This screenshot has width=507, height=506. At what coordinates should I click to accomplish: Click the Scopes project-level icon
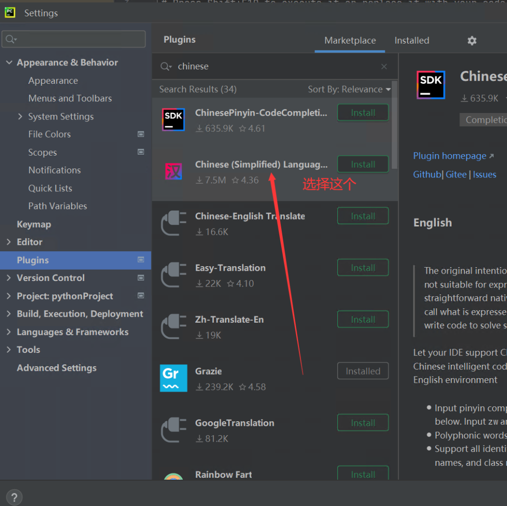pos(141,152)
